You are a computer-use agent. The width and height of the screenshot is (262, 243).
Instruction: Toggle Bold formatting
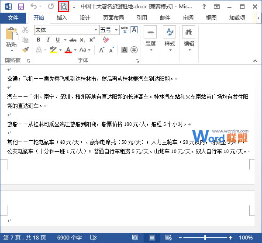tap(38, 40)
